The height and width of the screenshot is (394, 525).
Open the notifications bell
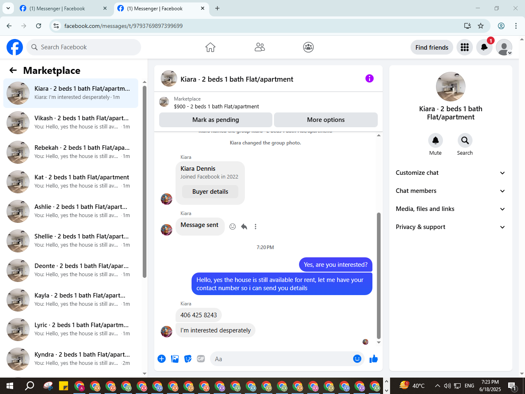tap(484, 47)
